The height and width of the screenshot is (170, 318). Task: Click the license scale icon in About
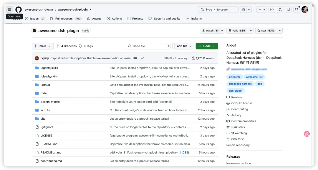tap(228, 103)
